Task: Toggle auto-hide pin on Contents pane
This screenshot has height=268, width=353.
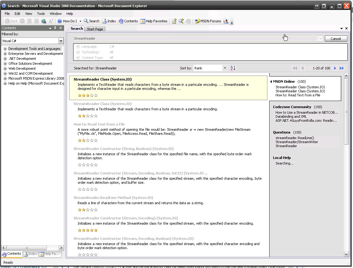Action: tap(55, 28)
